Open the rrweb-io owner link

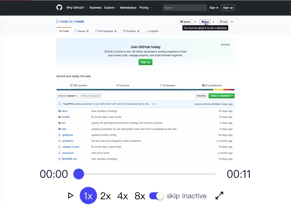point(66,22)
